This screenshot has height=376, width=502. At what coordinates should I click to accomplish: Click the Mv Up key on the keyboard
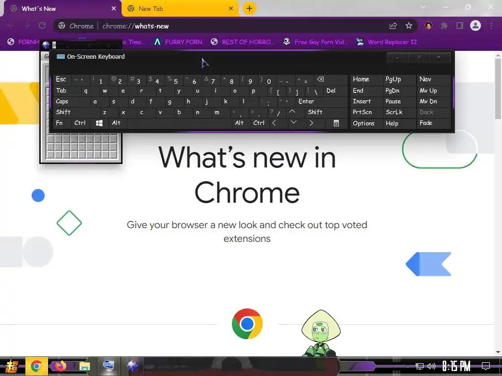click(433, 91)
